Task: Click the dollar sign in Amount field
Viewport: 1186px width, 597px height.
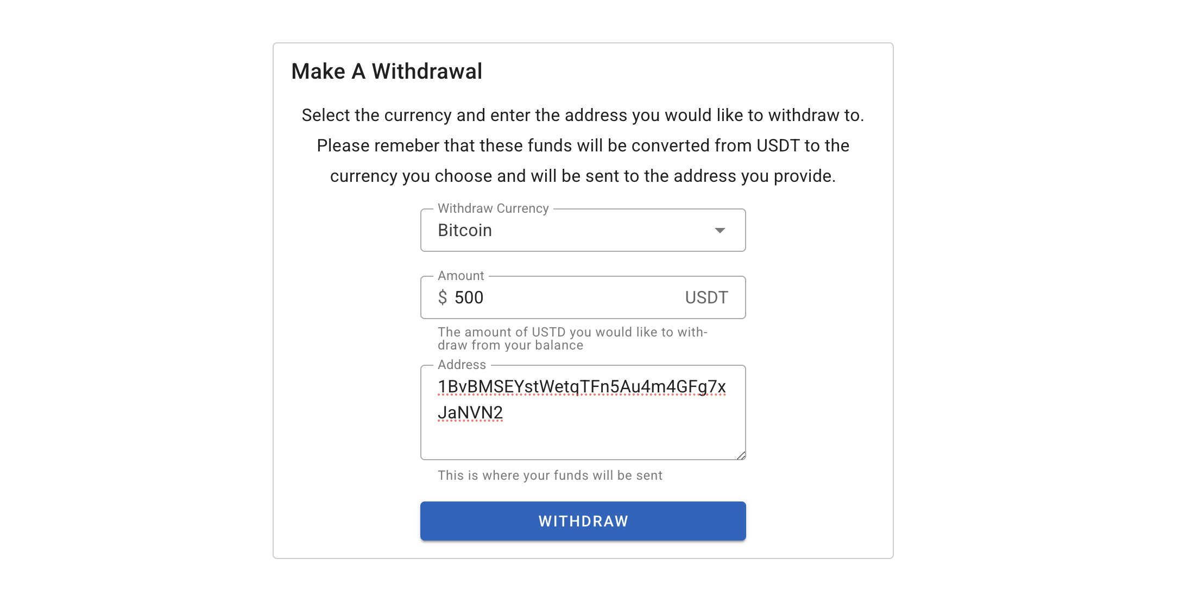Action: pos(443,297)
